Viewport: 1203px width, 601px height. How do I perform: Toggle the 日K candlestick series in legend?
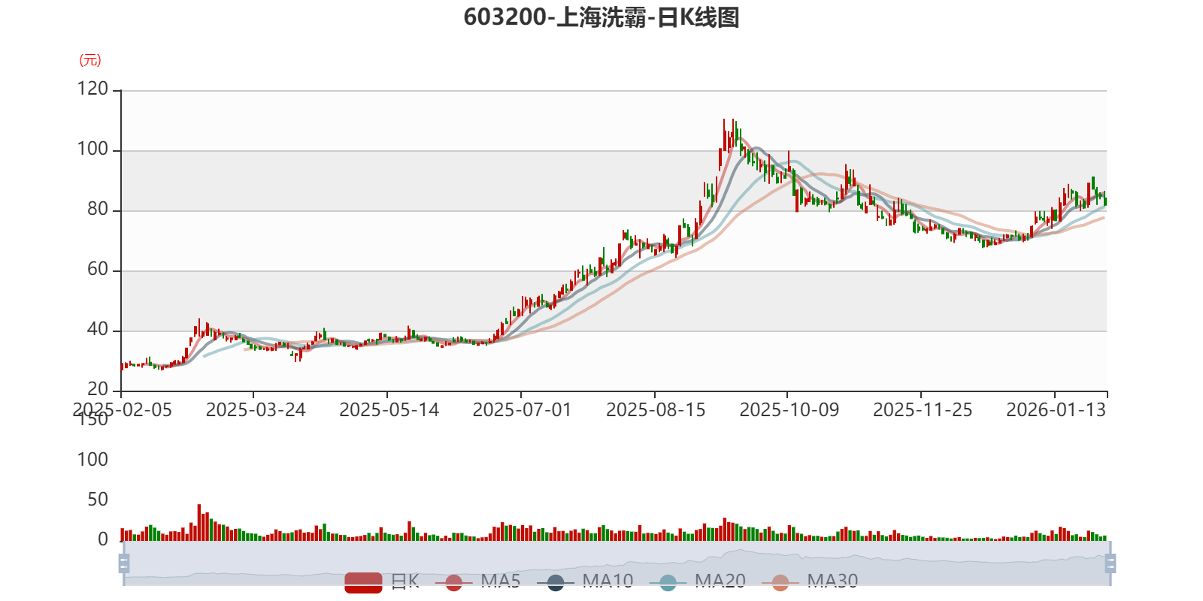tap(382, 581)
